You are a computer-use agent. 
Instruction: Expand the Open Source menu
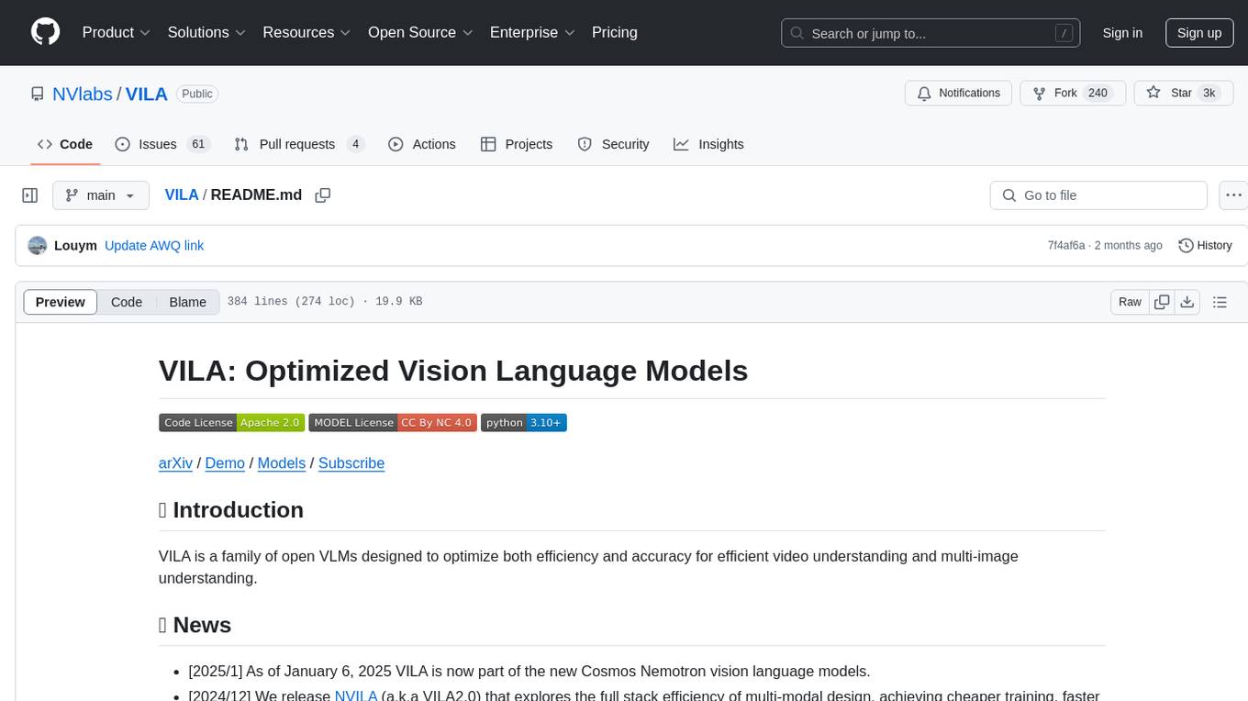pos(420,32)
